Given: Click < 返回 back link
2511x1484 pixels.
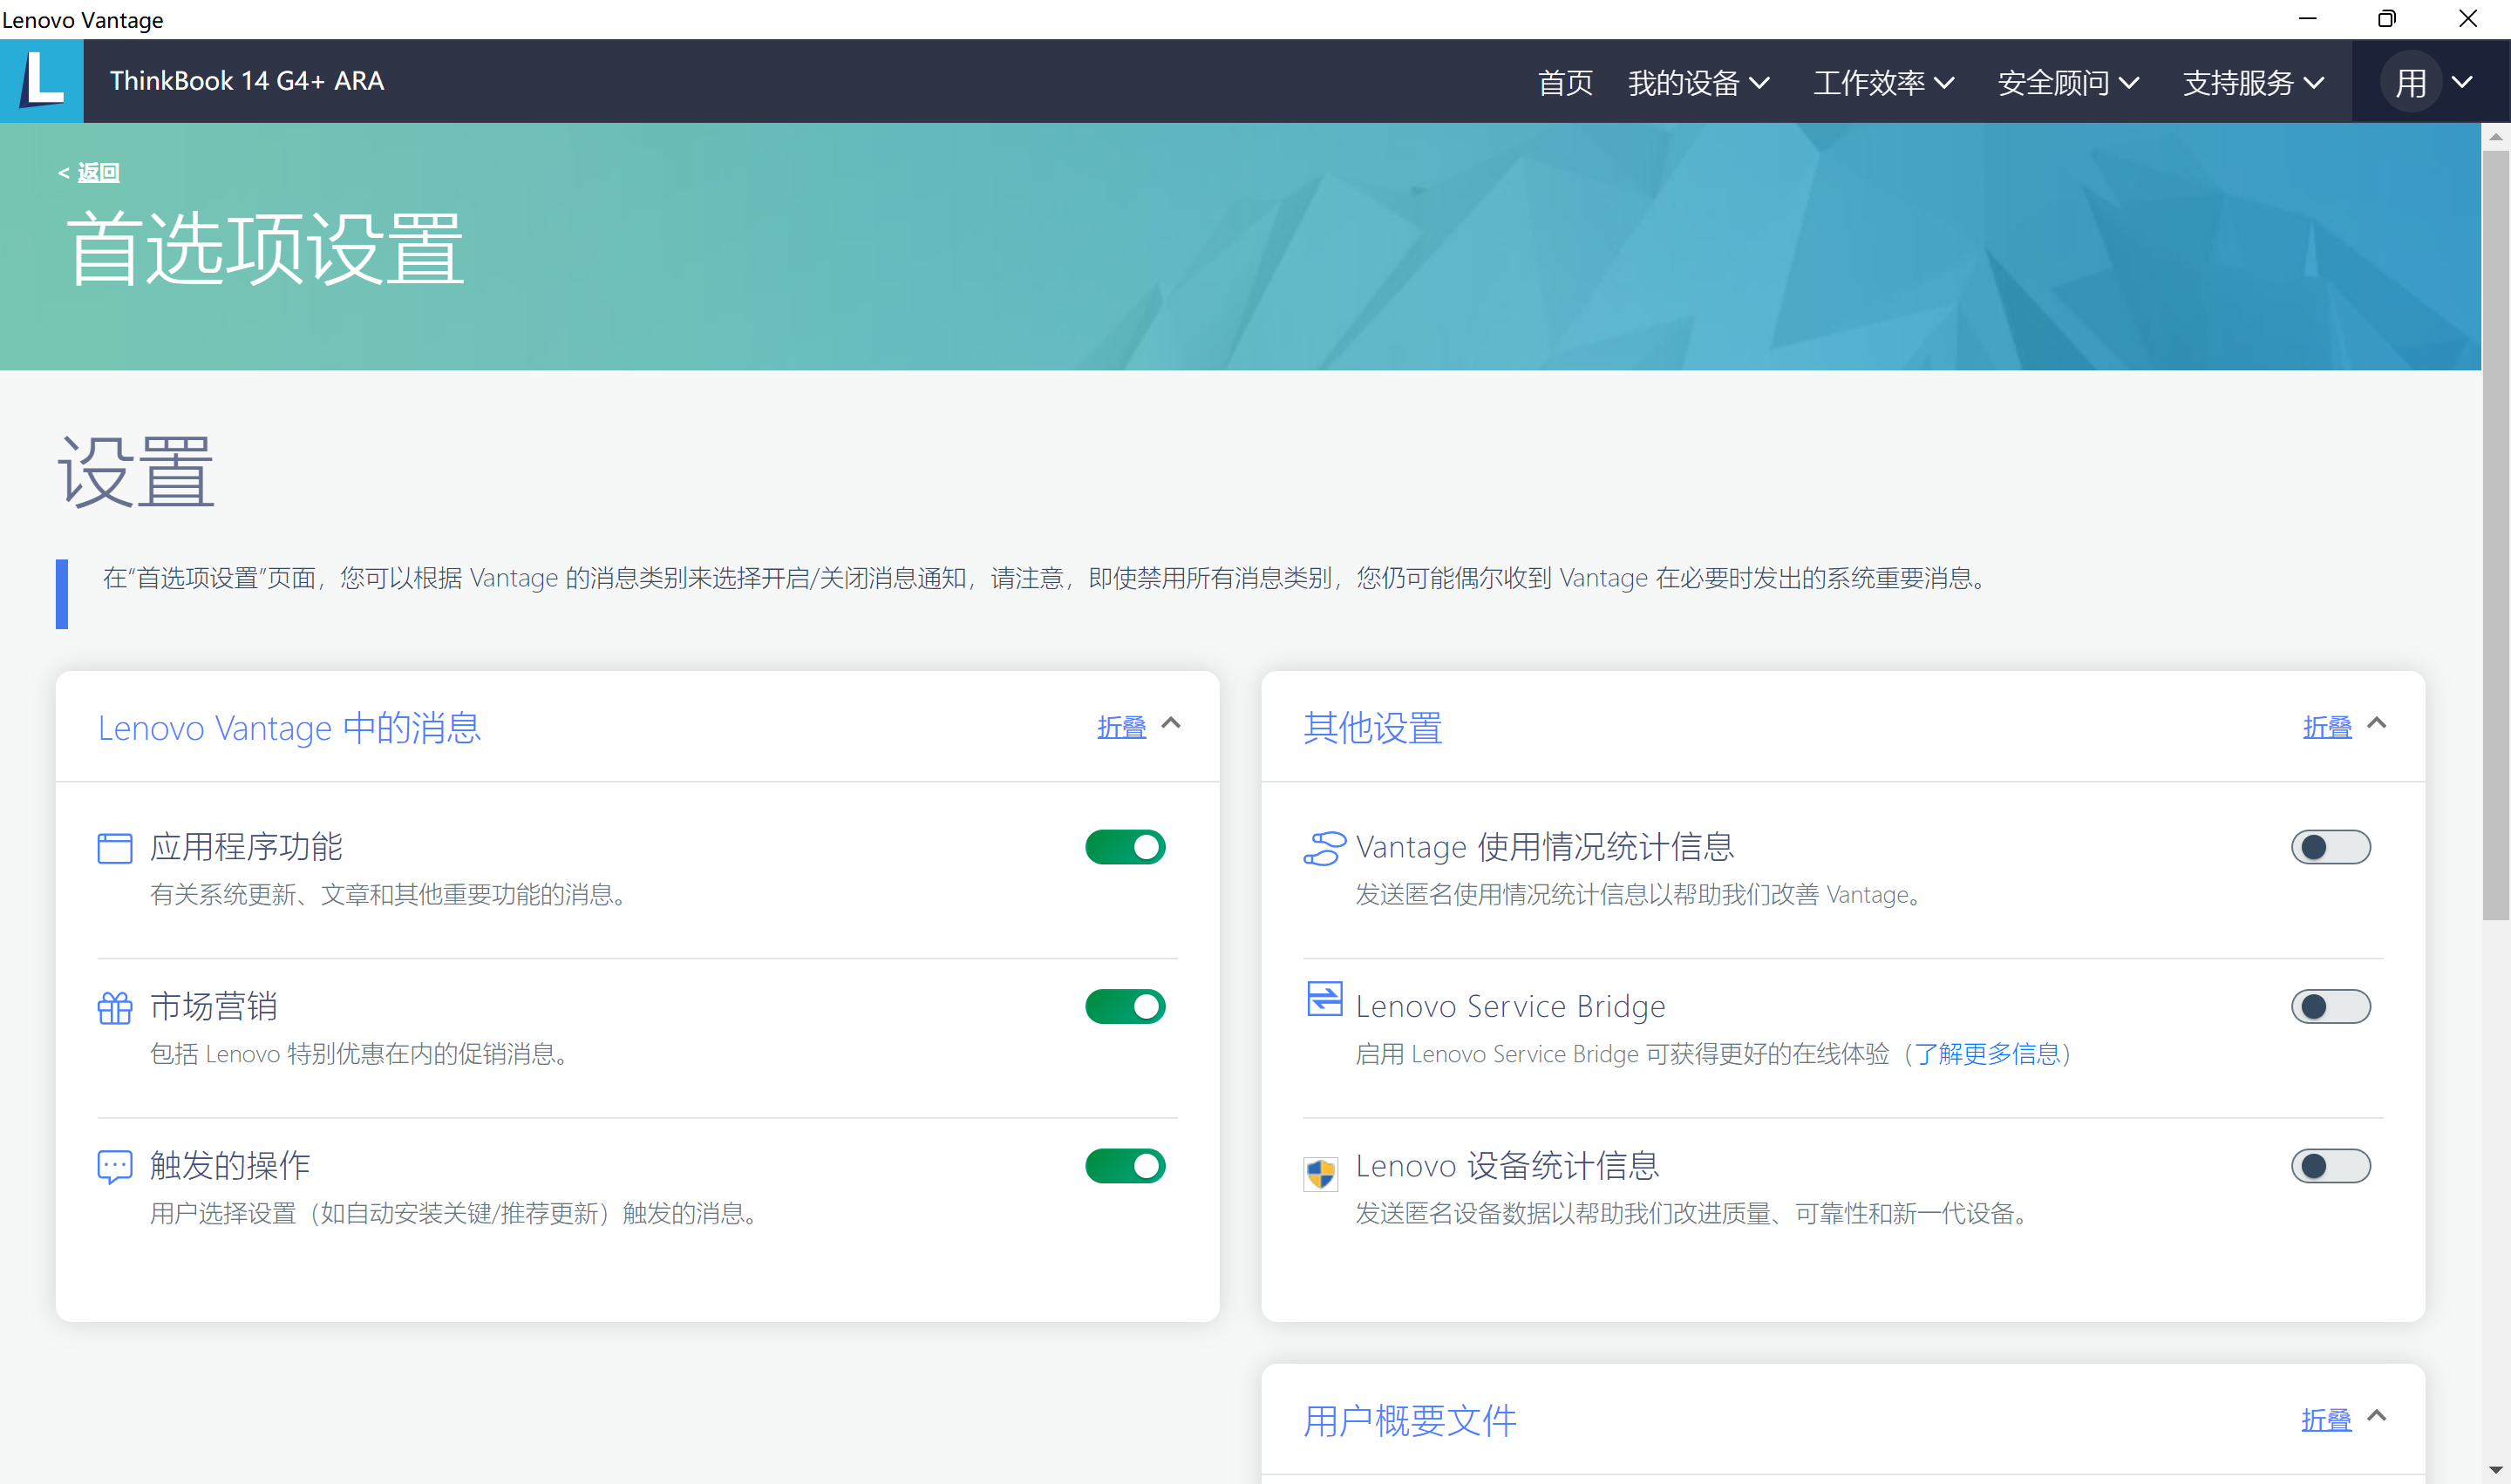Looking at the screenshot, I should point(88,172).
